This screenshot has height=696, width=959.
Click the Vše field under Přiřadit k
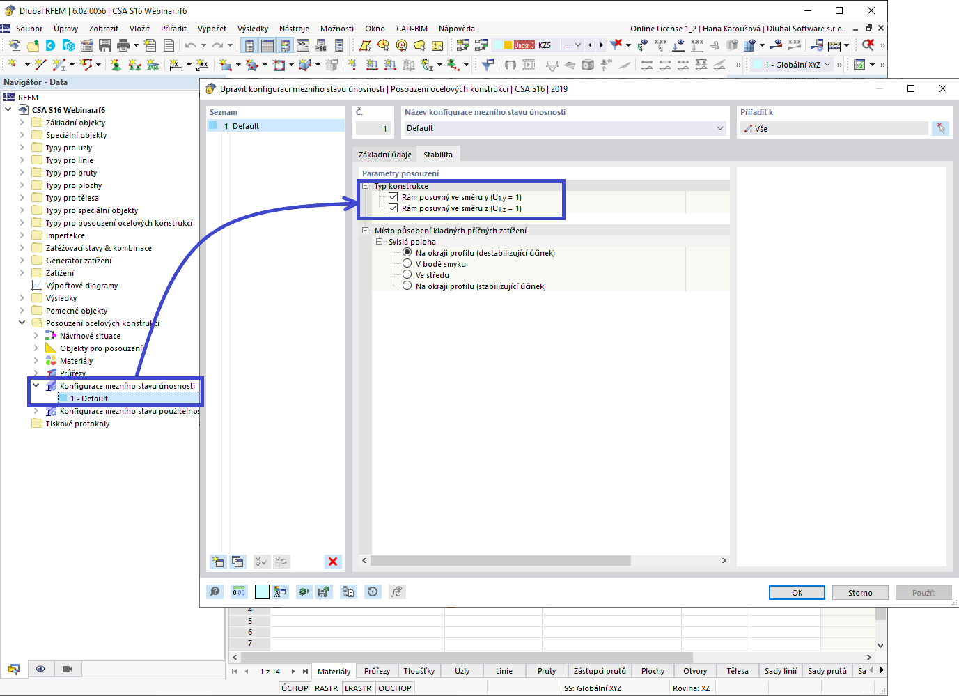point(836,128)
